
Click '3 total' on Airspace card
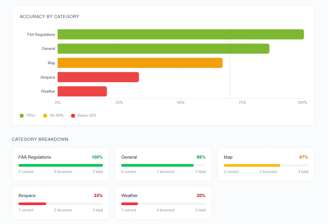pos(98,210)
